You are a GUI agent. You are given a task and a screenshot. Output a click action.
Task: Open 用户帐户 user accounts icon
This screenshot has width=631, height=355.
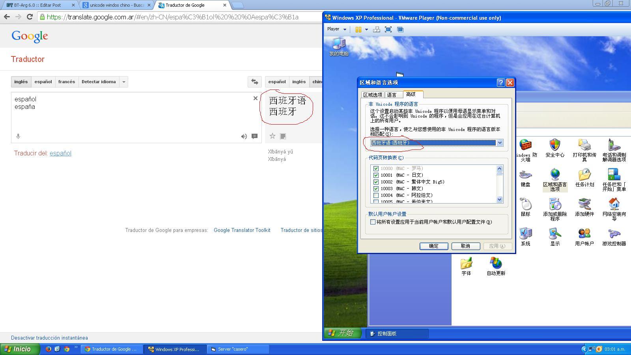584,237
